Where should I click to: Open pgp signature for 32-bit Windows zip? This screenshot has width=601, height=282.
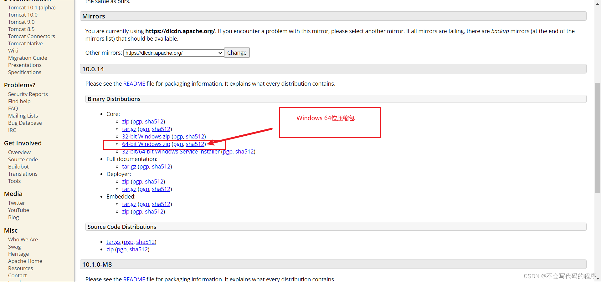pos(178,136)
